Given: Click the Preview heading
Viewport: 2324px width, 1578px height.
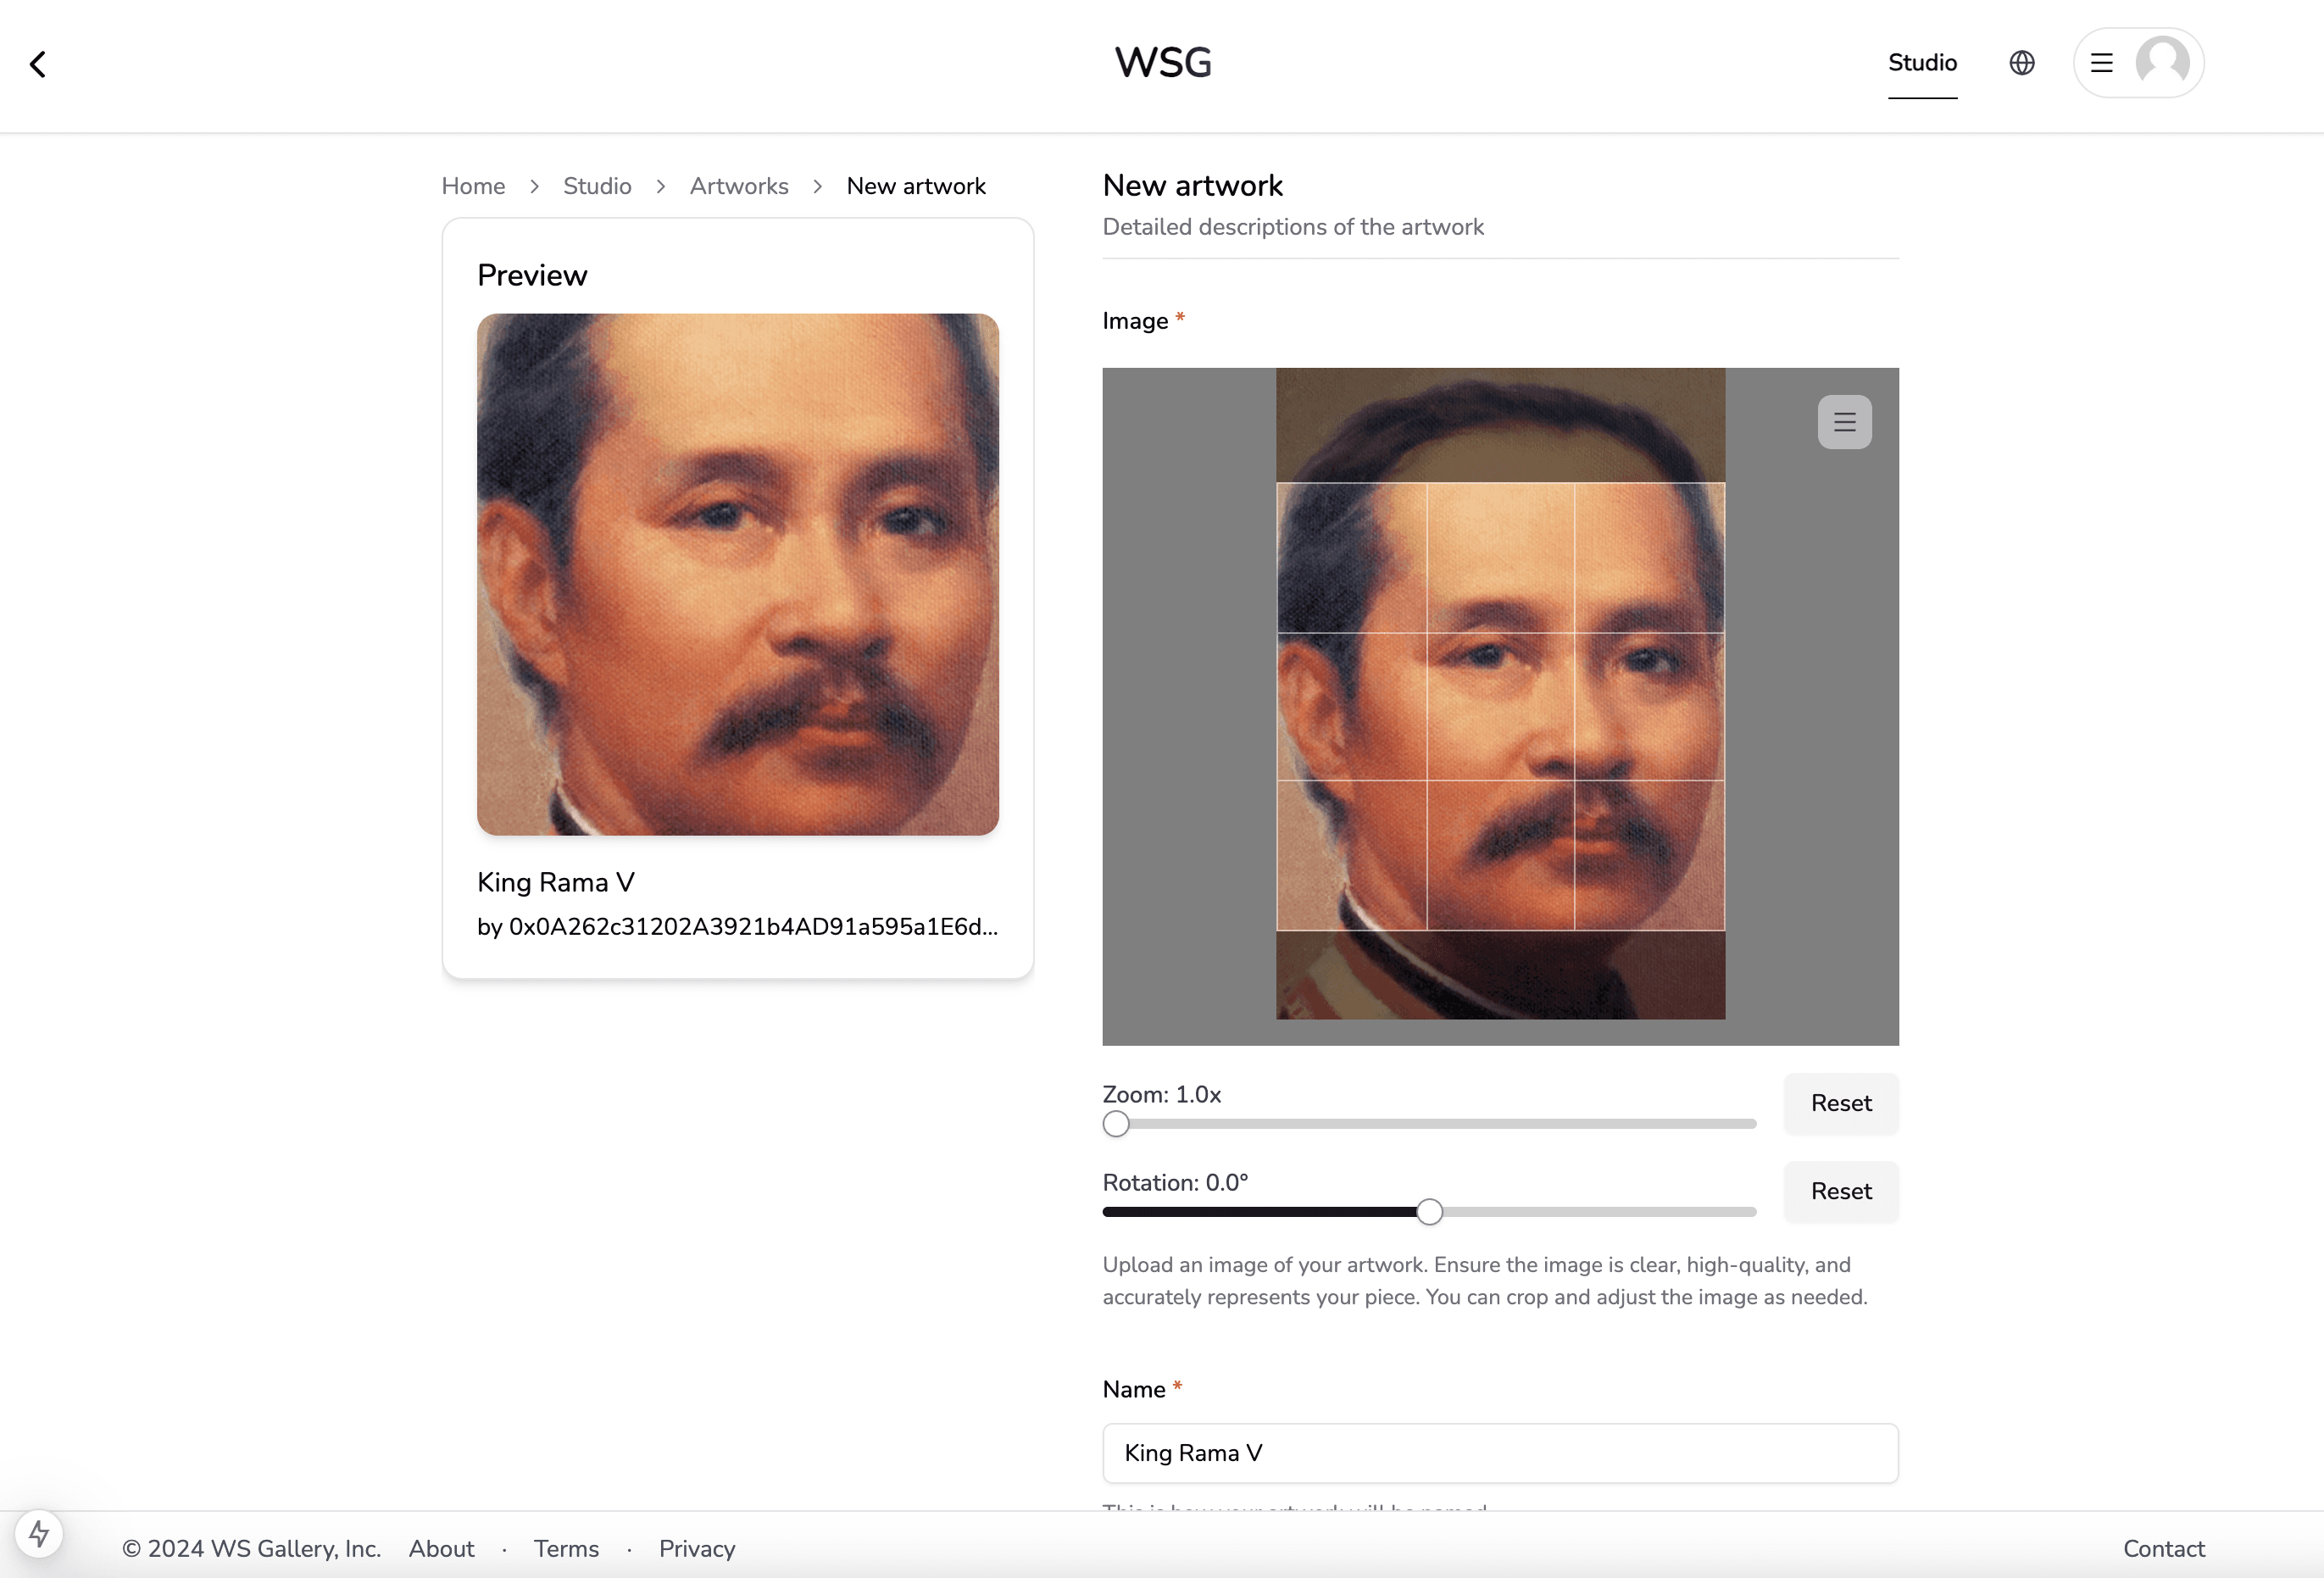Looking at the screenshot, I should [x=532, y=275].
